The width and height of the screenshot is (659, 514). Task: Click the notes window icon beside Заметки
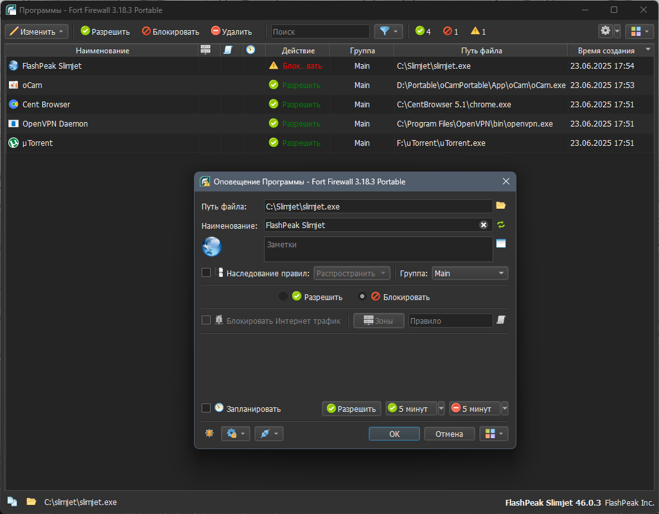point(501,244)
